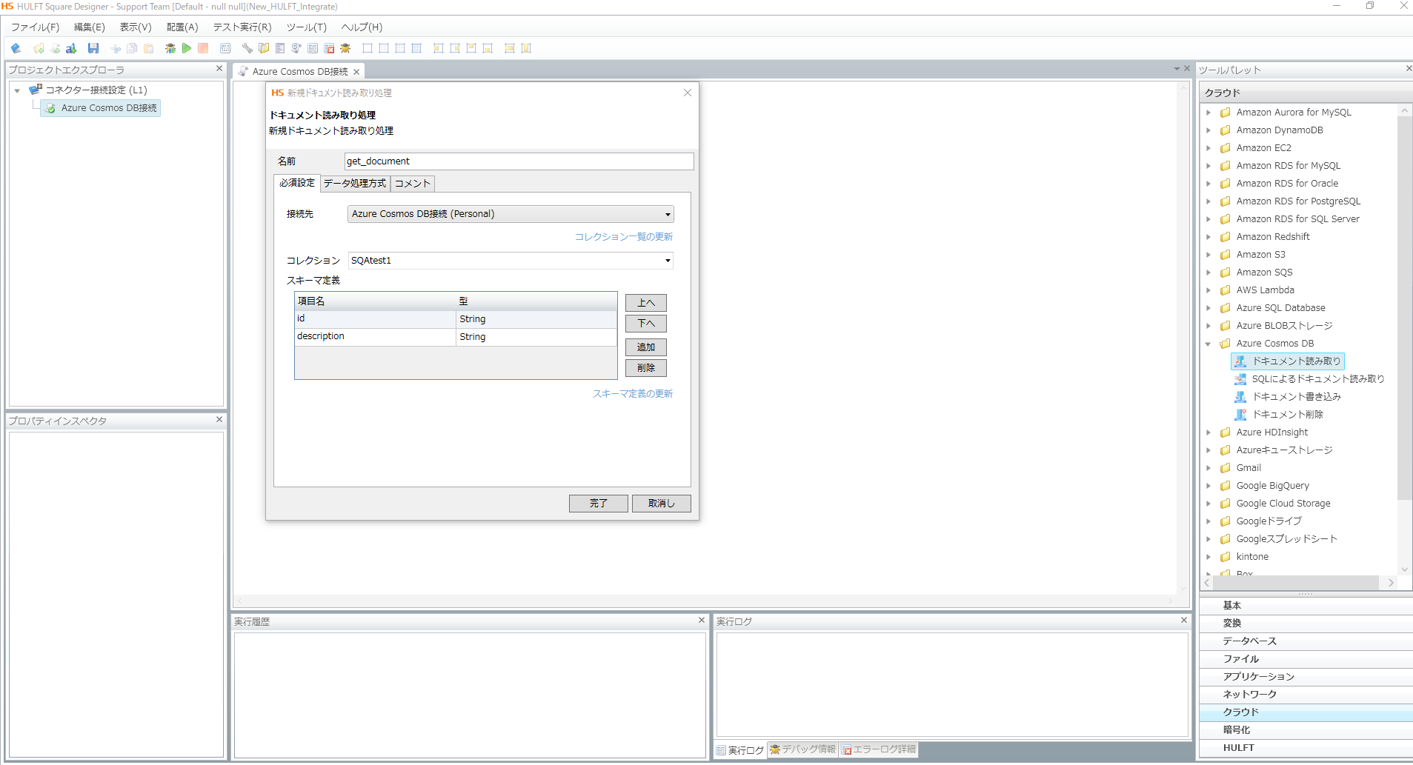Open the HULFT palette category

pyautogui.click(x=1306, y=748)
